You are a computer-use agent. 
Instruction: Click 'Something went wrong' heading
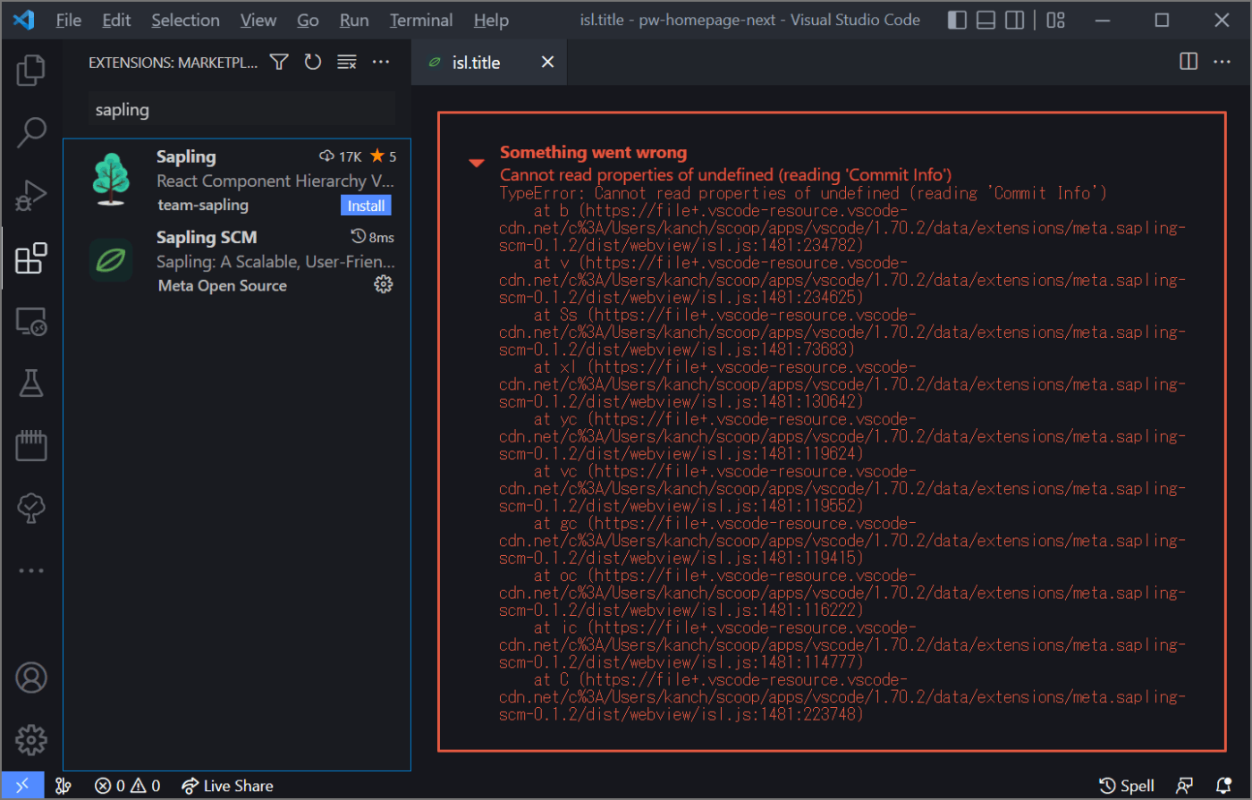pyautogui.click(x=593, y=152)
